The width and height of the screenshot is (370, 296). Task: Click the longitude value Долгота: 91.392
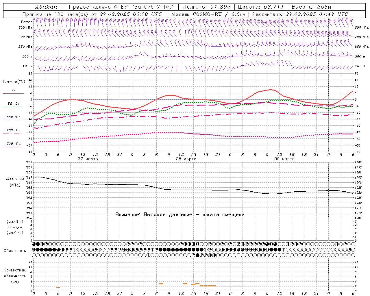click(x=207, y=7)
